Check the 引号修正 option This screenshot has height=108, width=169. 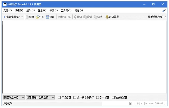[98, 98]
